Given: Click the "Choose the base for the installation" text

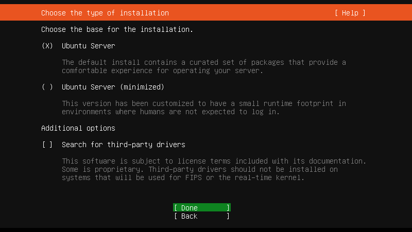Looking at the screenshot, I should click(x=117, y=29).
